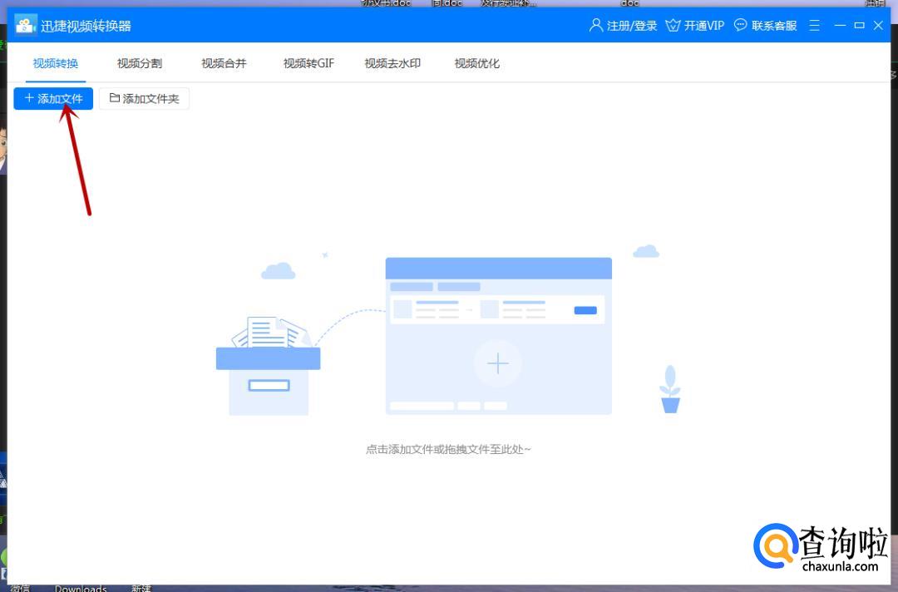Viewport: 898px width, 592px height.
Task: Click the 开通VIP crown icon
Action: tap(673, 26)
